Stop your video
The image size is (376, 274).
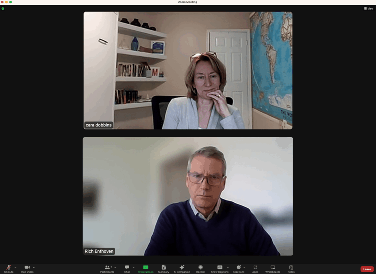click(x=26, y=269)
